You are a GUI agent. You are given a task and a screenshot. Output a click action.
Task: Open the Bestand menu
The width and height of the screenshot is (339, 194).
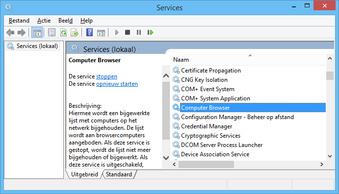(19, 21)
